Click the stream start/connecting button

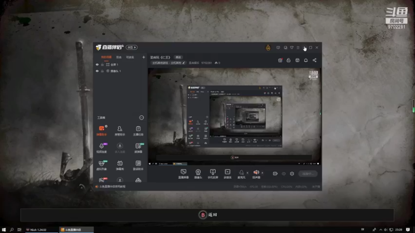point(308,173)
